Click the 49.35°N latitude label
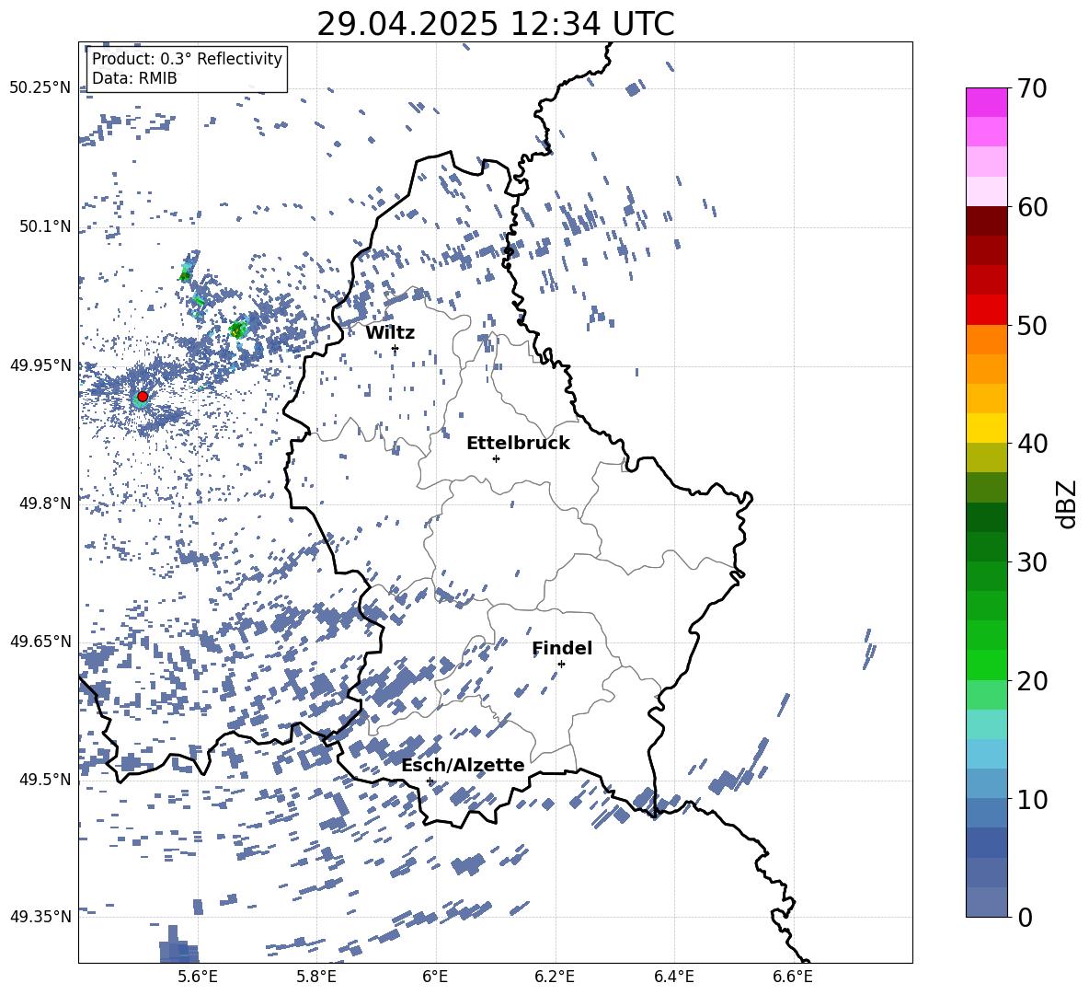Screen dimensions: 1089x995 pos(40,917)
